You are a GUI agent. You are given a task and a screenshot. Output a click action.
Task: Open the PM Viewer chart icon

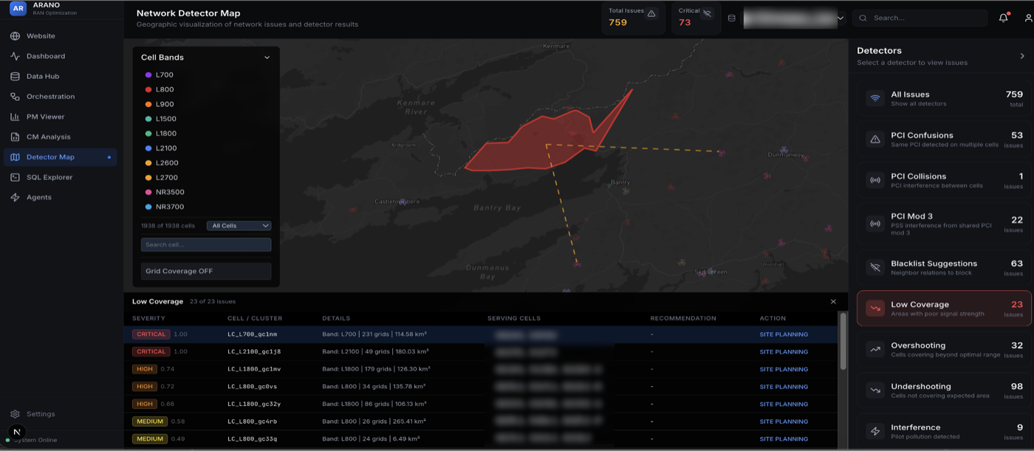[15, 117]
